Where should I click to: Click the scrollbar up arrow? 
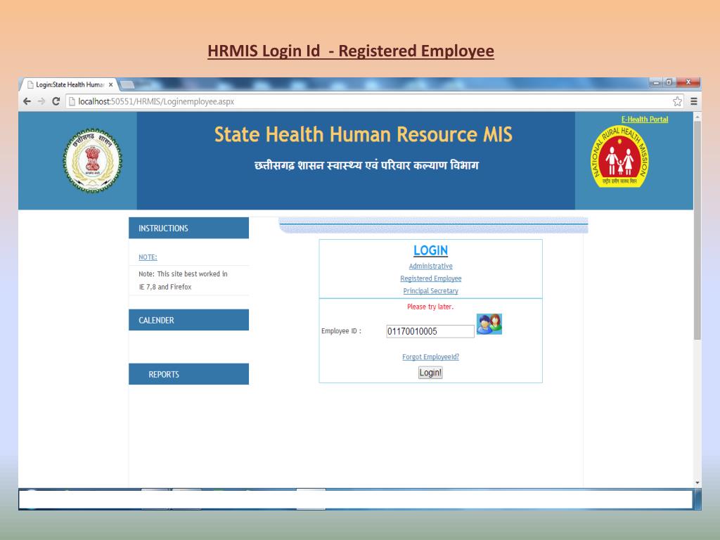point(697,117)
